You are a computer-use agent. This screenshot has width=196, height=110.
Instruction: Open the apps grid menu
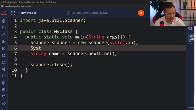click(13, 13)
